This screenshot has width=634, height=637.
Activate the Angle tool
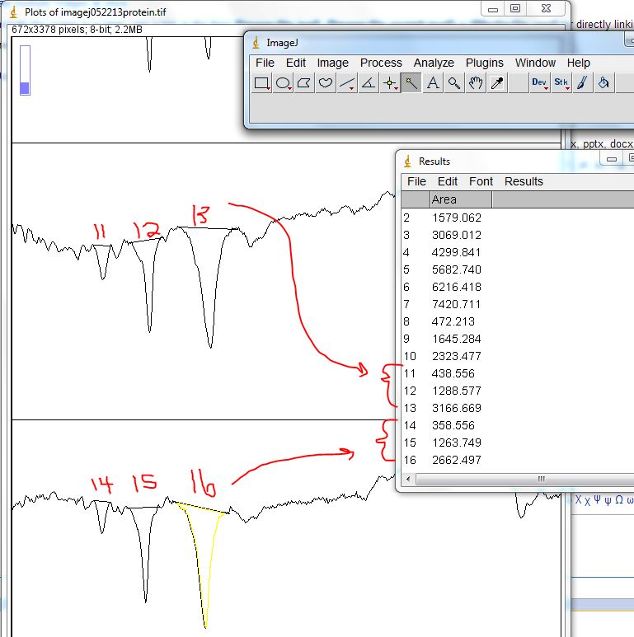pyautogui.click(x=369, y=83)
